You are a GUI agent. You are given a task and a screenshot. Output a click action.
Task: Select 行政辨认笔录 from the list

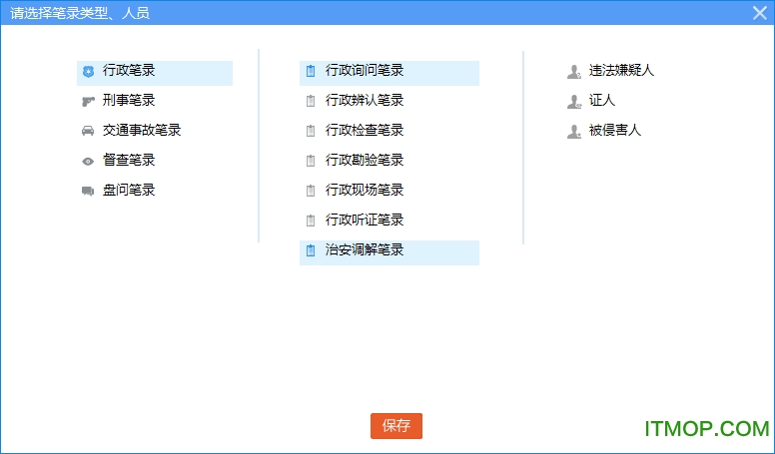[364, 101]
